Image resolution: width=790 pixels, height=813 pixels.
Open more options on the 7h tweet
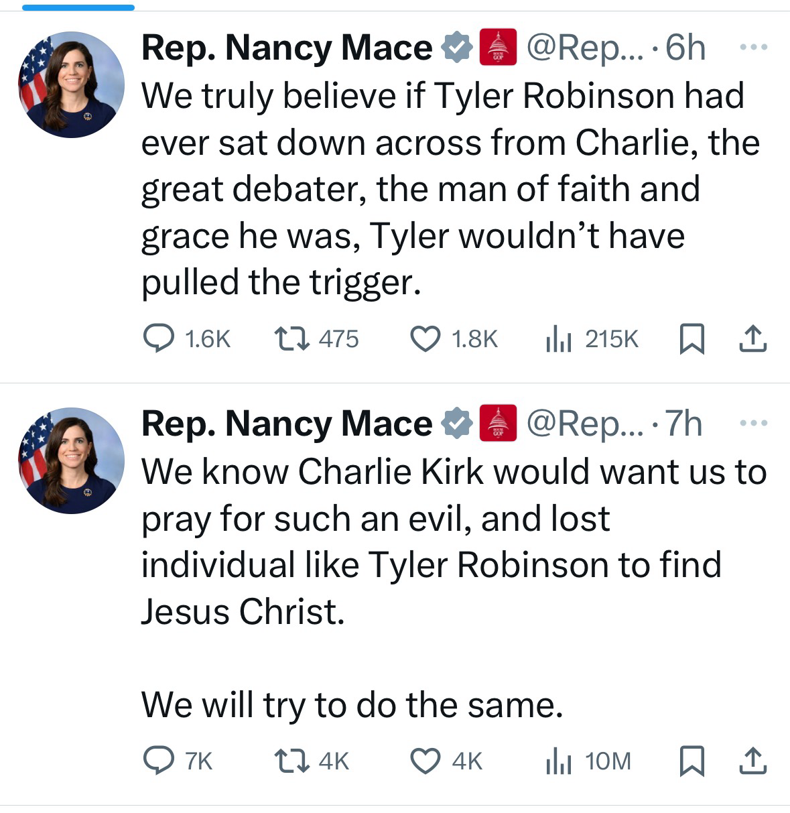[752, 424]
